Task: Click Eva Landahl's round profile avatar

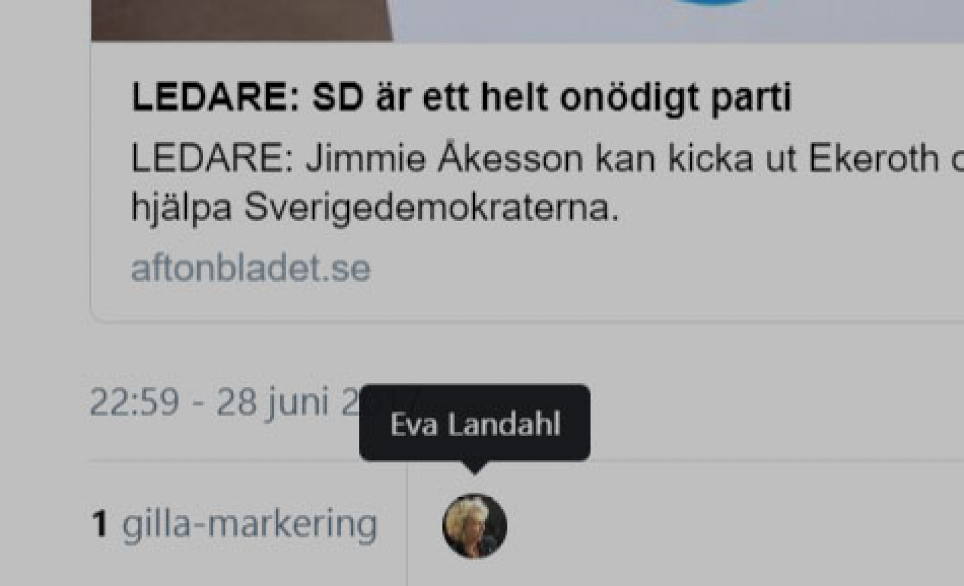Action: point(475,526)
